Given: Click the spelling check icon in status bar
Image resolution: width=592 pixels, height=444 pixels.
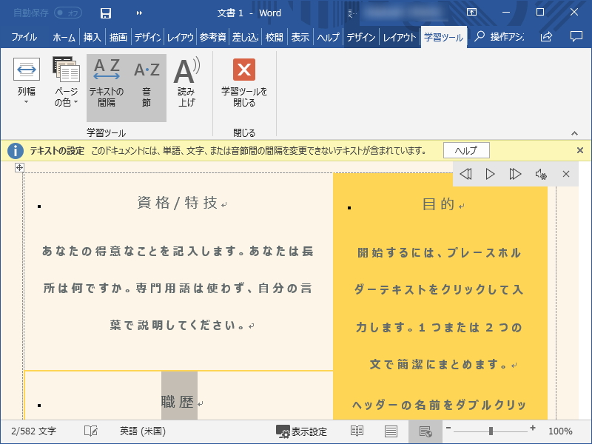Looking at the screenshot, I should pyautogui.click(x=90, y=431).
